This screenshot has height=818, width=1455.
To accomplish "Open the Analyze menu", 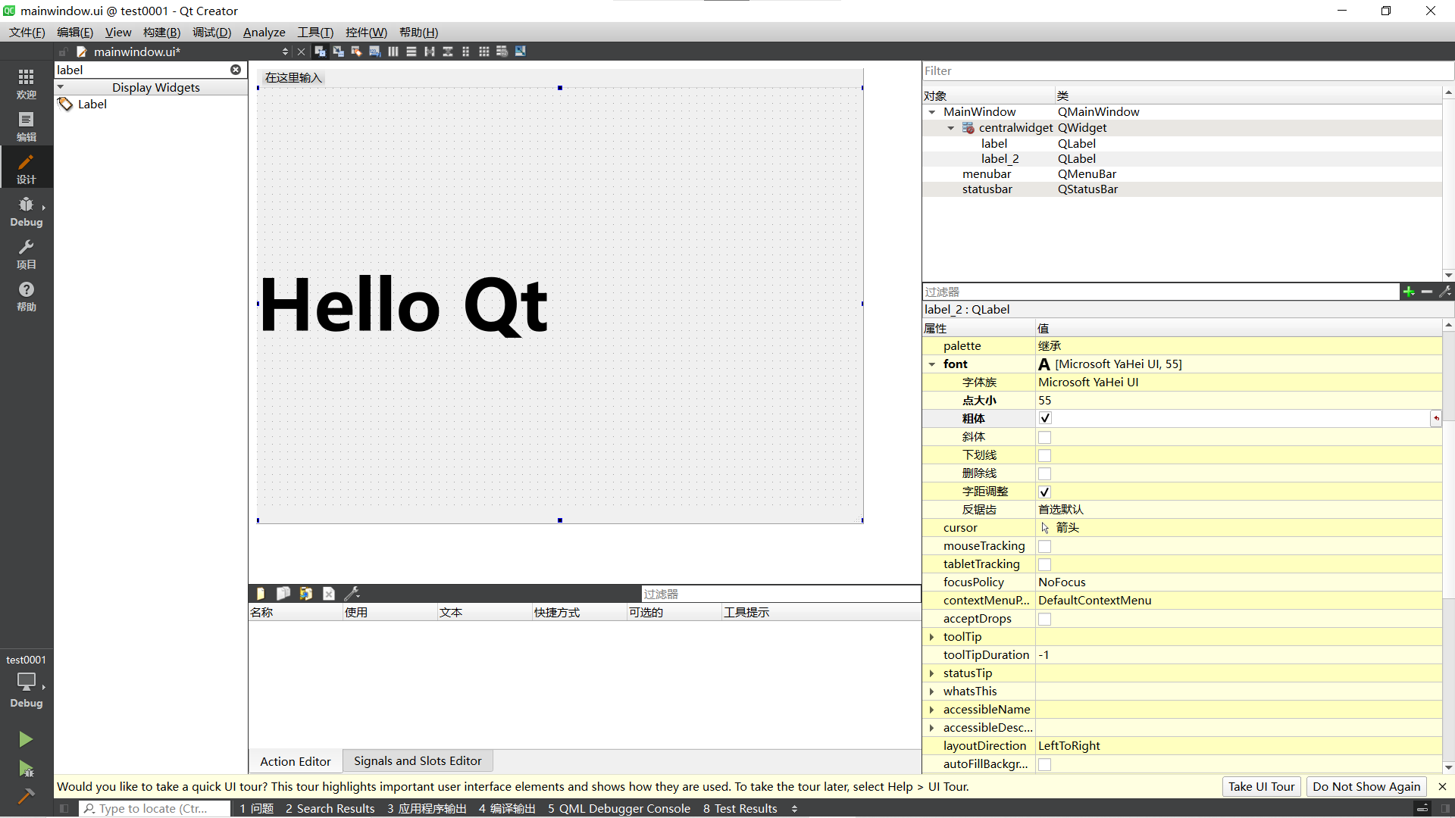I will (264, 33).
